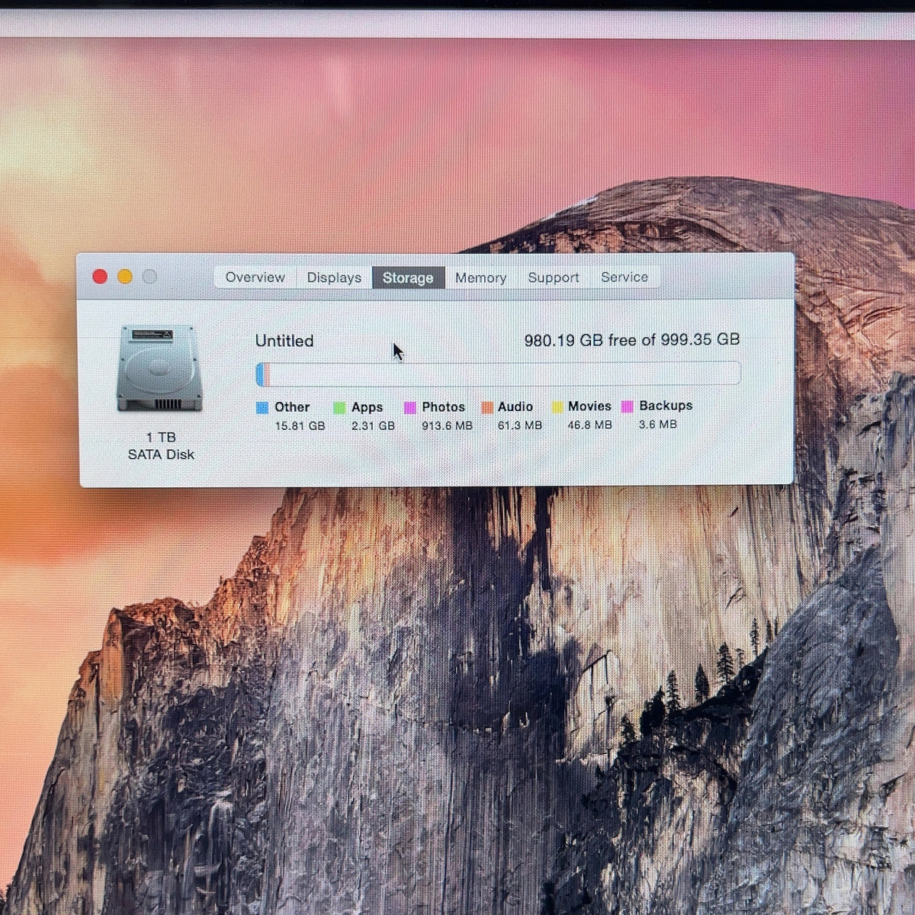The image size is (915, 915).
Task: Click the orange Audio color square
Action: (x=487, y=408)
